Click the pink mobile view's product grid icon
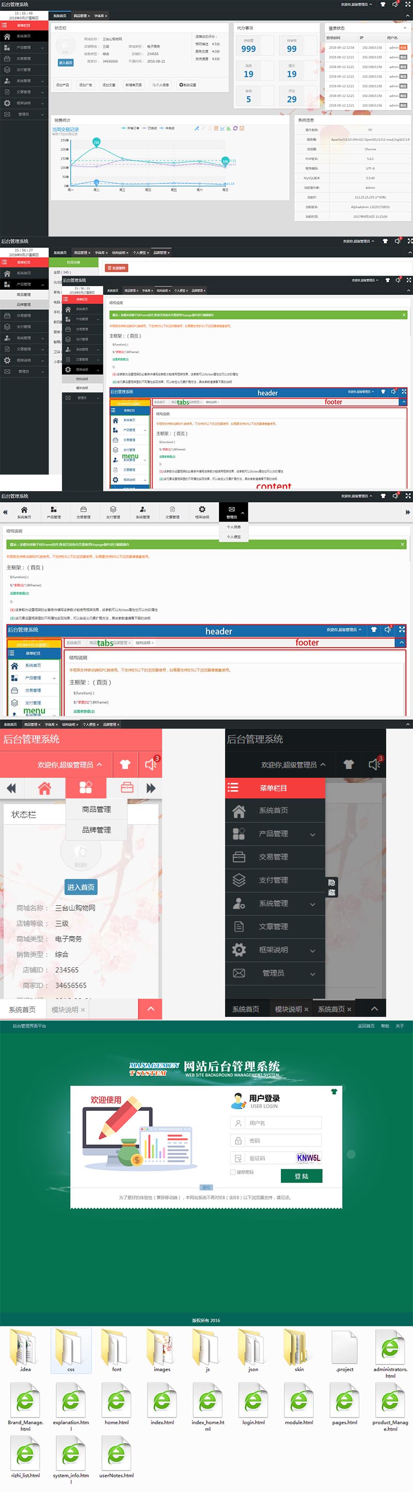 (86, 787)
